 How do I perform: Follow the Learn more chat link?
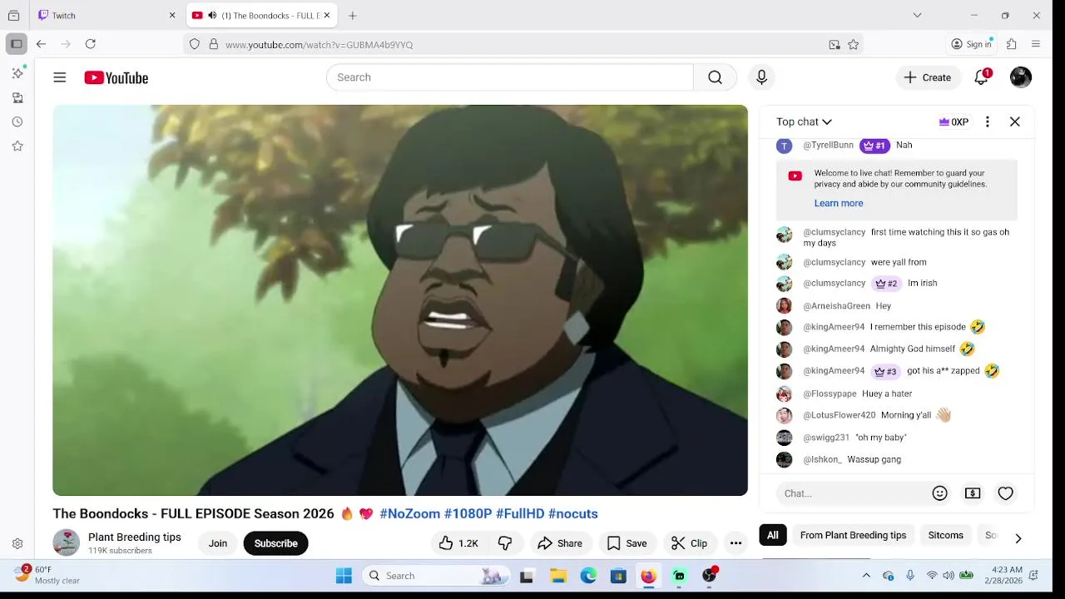tap(839, 203)
